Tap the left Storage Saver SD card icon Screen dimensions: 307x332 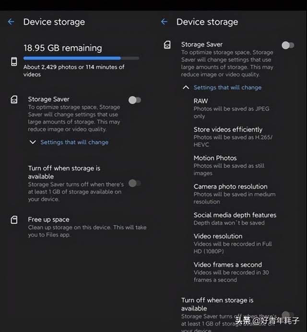[14, 100]
